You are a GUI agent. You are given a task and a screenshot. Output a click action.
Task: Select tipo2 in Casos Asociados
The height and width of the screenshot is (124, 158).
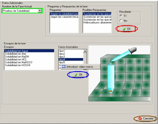(71, 54)
